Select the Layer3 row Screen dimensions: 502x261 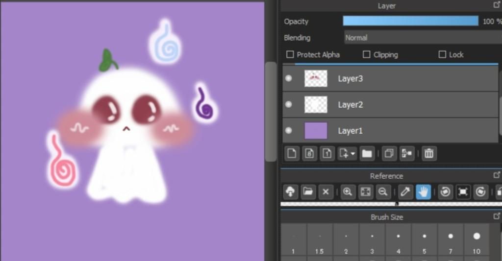(390, 79)
